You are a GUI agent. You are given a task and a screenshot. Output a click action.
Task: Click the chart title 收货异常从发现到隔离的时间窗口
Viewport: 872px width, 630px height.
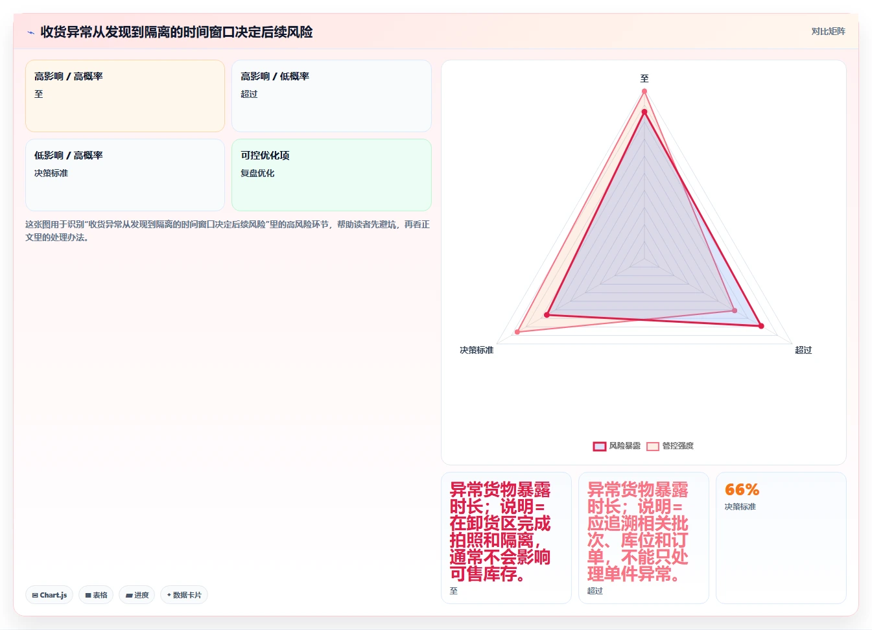coord(176,32)
